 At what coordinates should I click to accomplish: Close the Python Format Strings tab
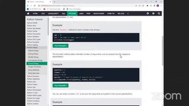50,2
